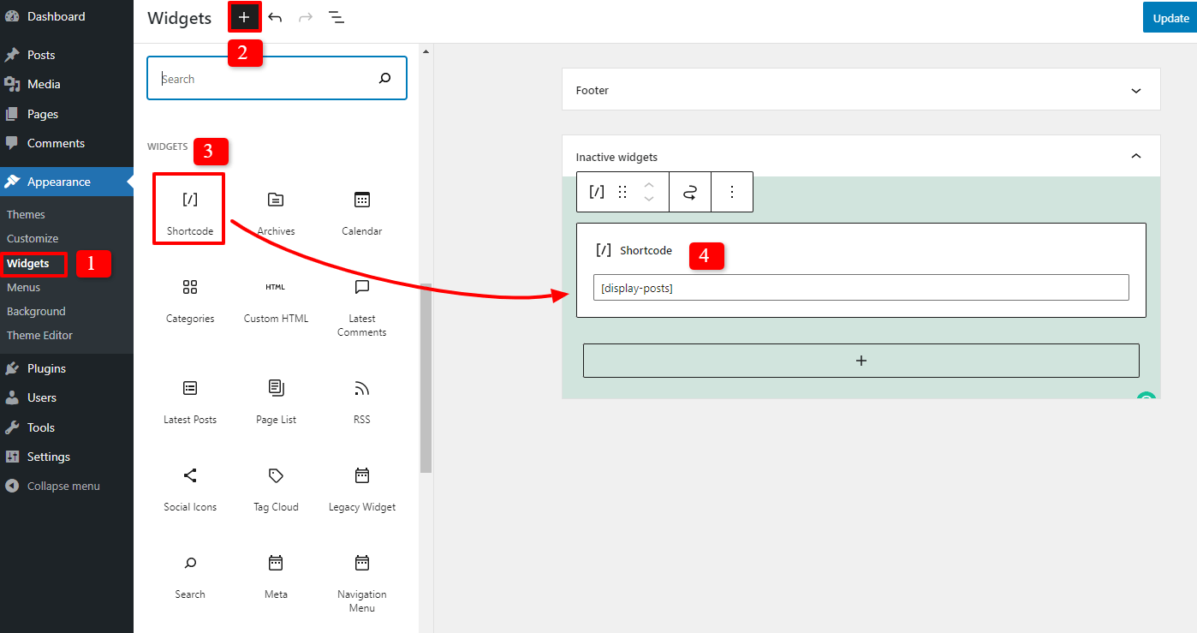Insert the Custom HTML widget

tap(276, 297)
